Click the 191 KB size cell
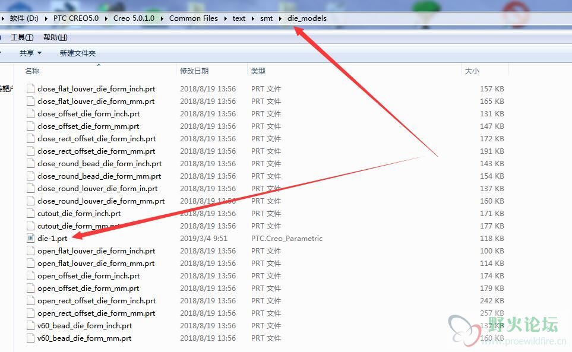 pyautogui.click(x=492, y=151)
